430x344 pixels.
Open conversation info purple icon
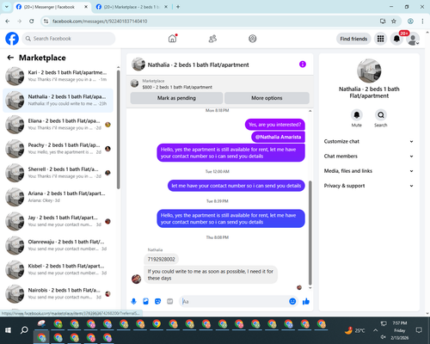click(303, 64)
